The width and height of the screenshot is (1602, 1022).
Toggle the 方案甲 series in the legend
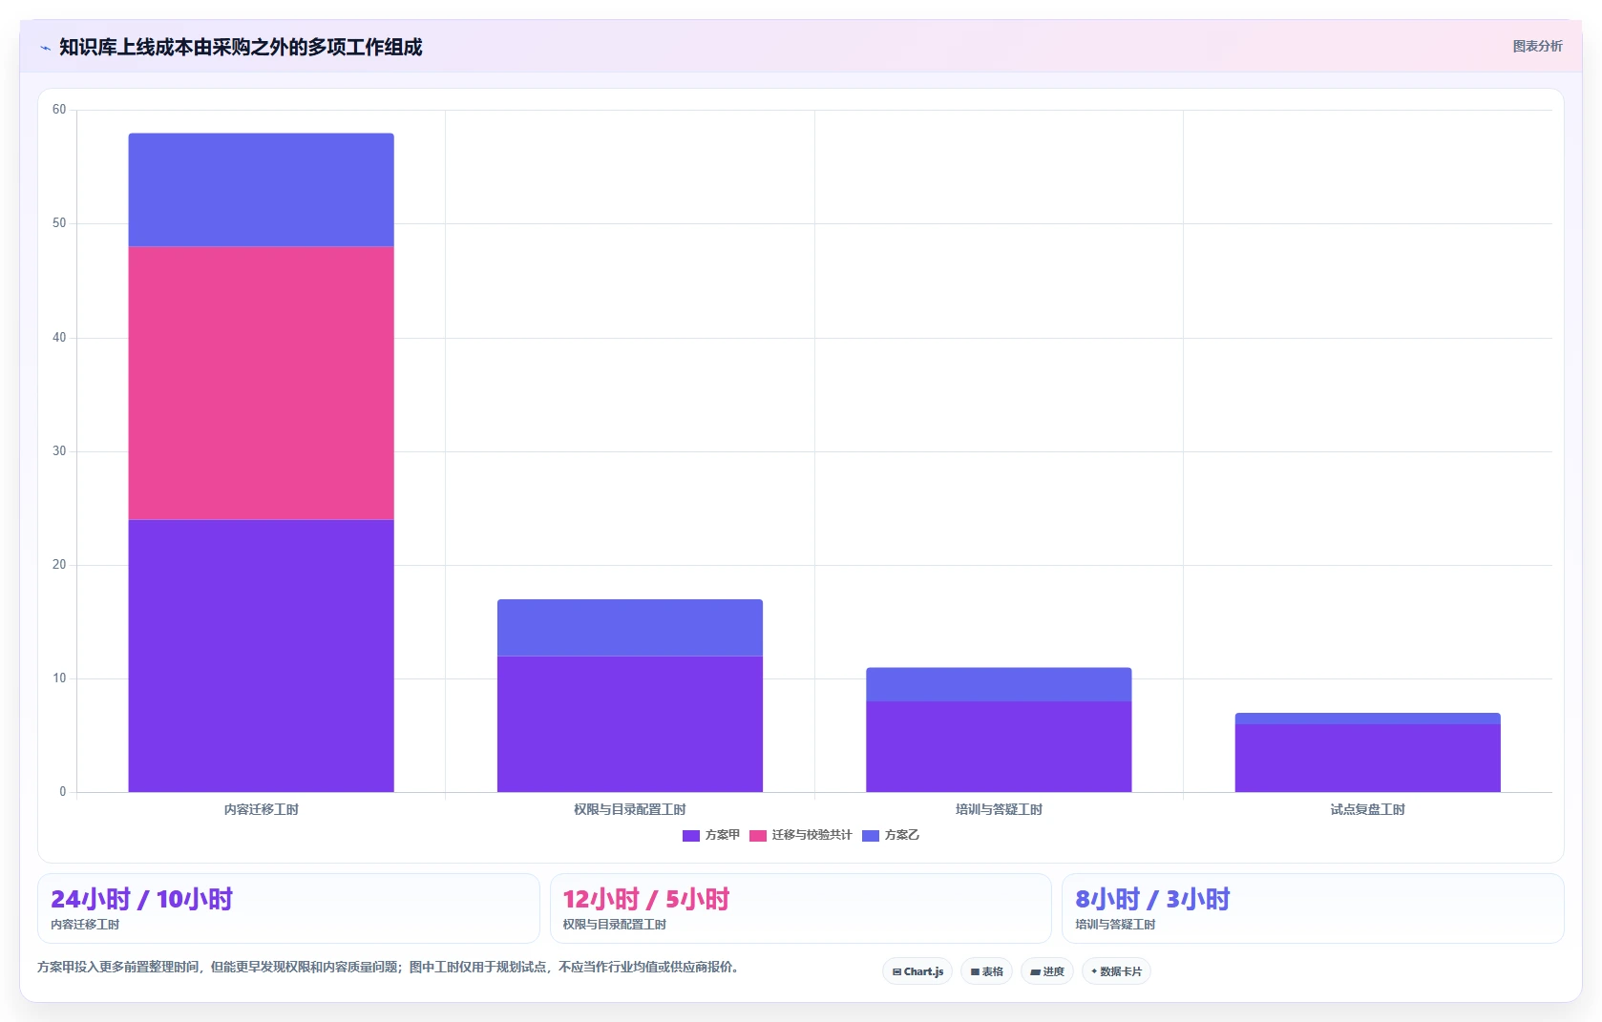click(711, 835)
